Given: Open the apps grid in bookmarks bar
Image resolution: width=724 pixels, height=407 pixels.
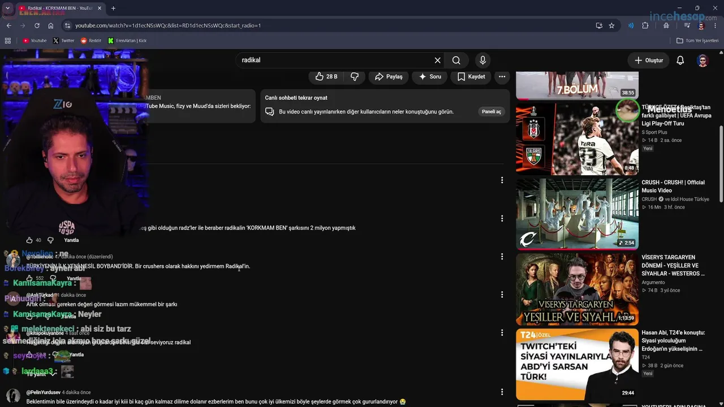Looking at the screenshot, I should coord(8,41).
